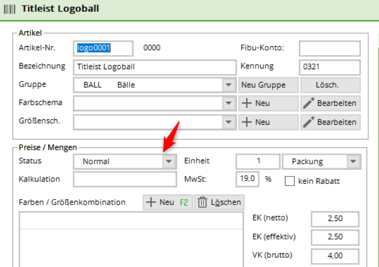This screenshot has height=267, width=379.
Task: Click the Lösch. button next to Neu Gruppe
Action: coord(331,85)
